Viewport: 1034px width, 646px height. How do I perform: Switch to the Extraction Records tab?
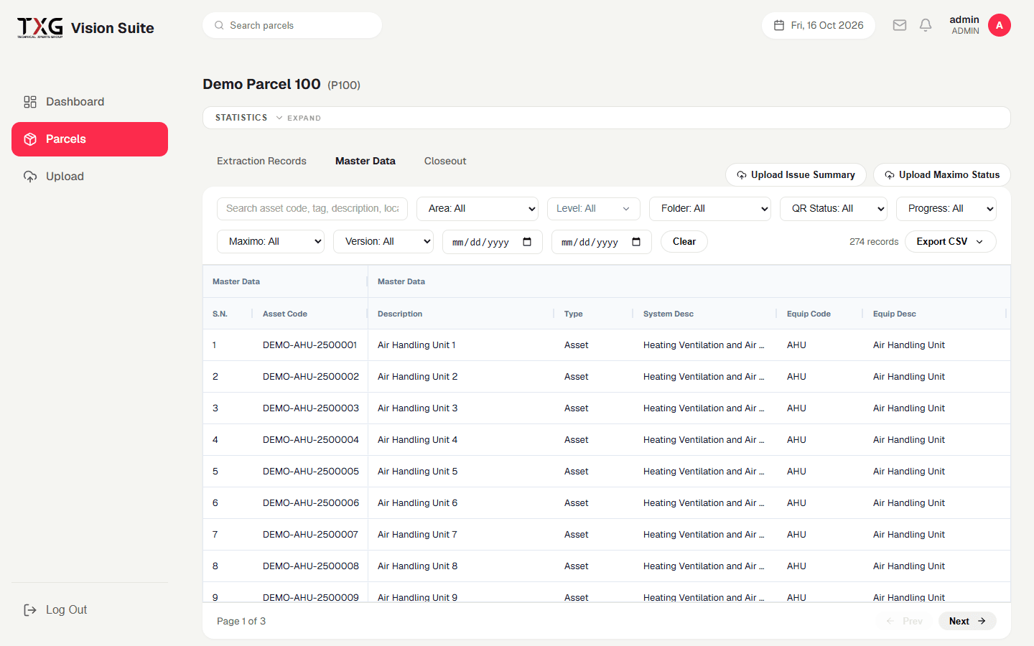point(261,161)
